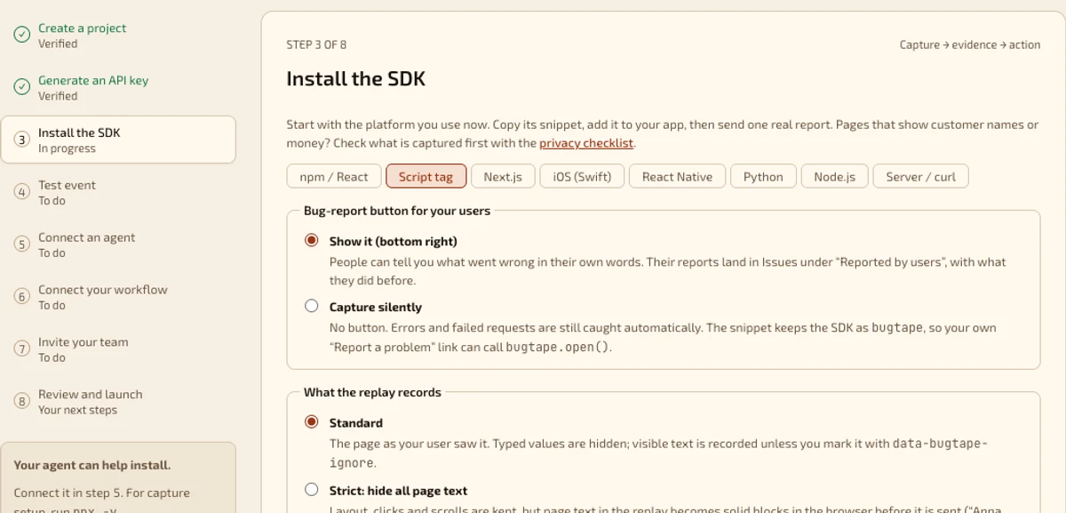Click the step 6 circle beside Connect your workflow

[x=22, y=297]
